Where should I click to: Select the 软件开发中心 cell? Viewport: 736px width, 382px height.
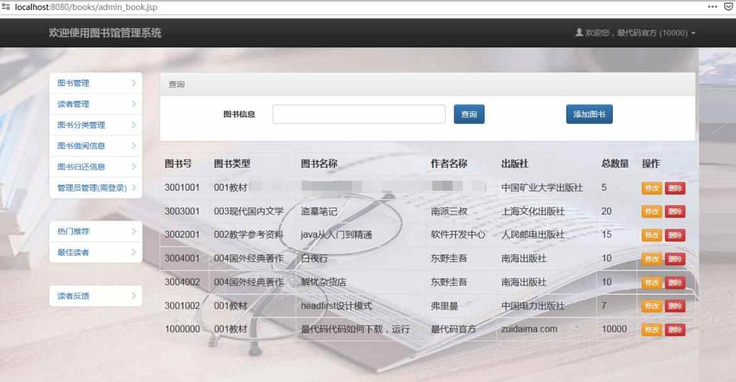click(458, 235)
